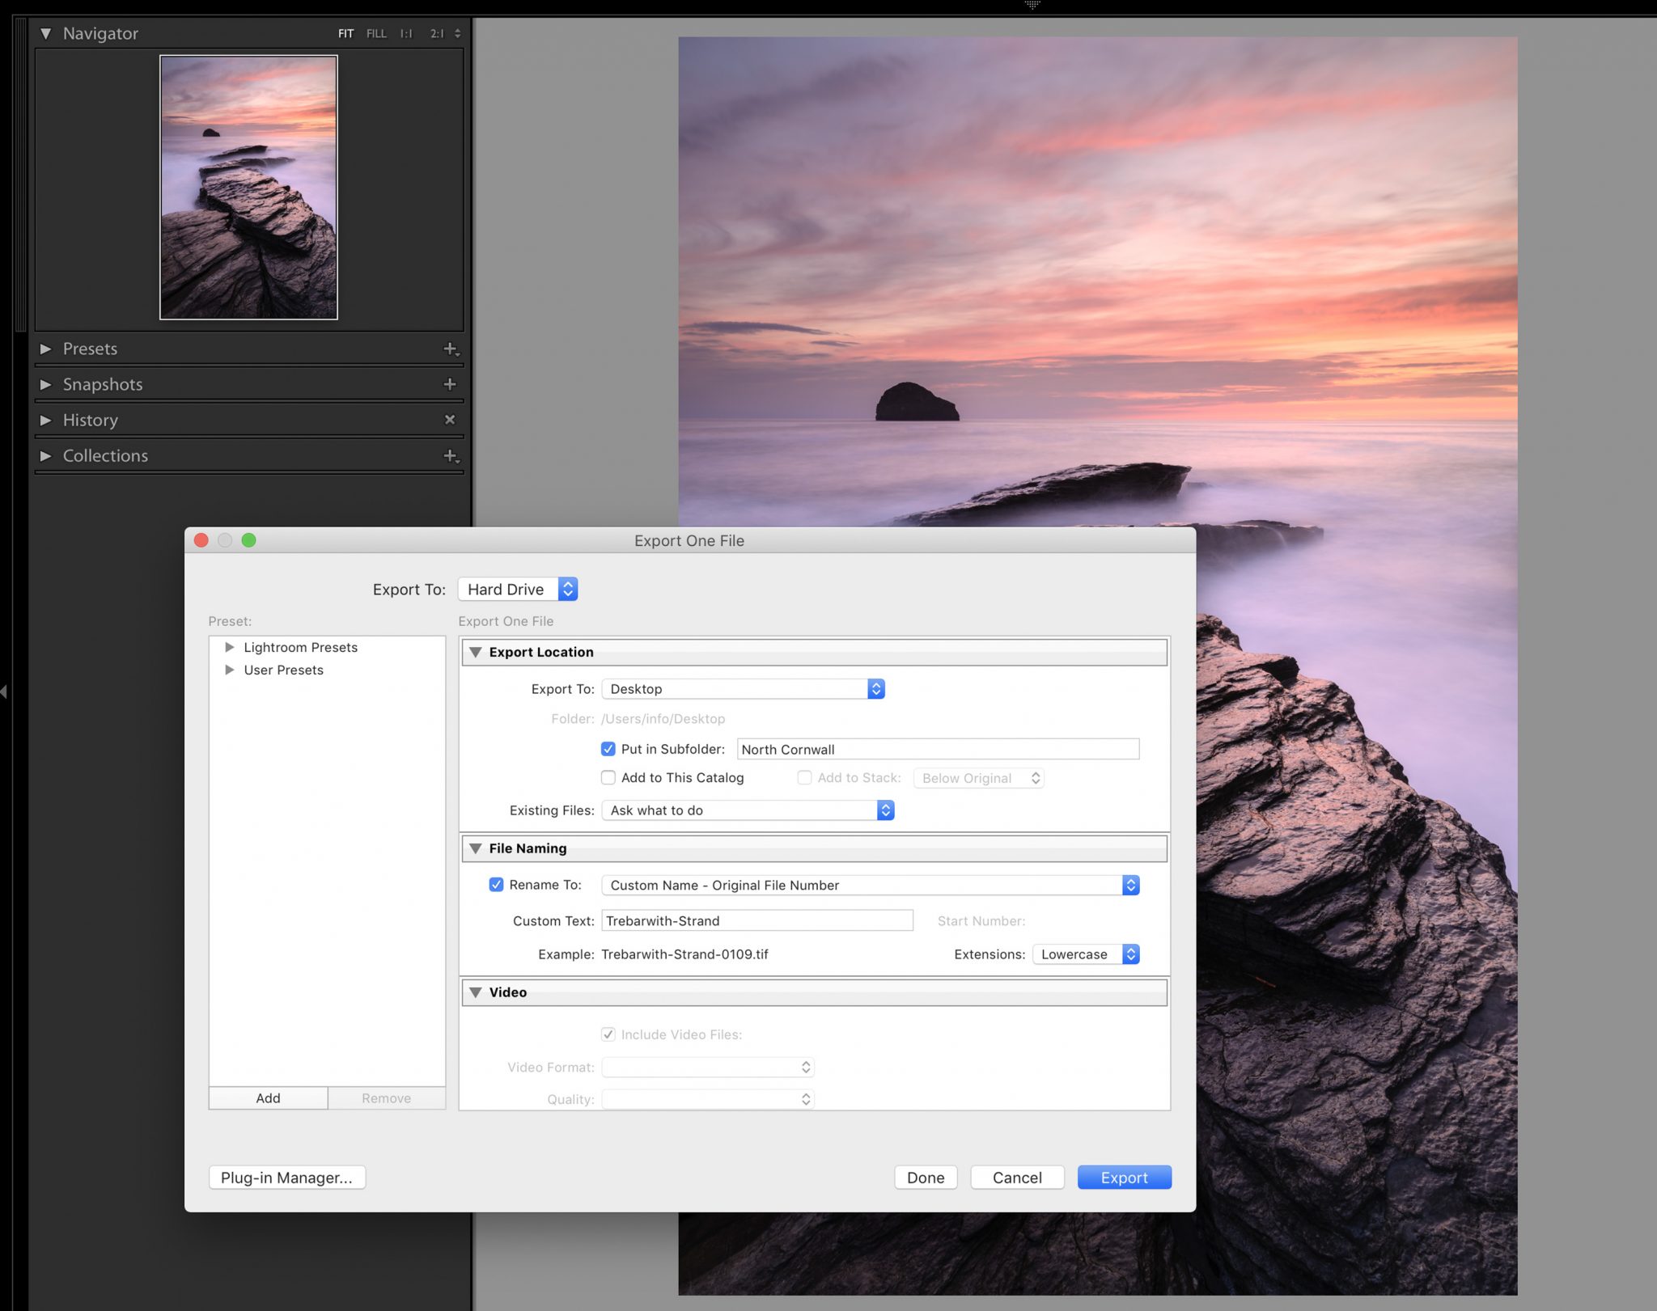Select 1:1 zoom level in Navigator
This screenshot has height=1311, width=1657.
[405, 33]
